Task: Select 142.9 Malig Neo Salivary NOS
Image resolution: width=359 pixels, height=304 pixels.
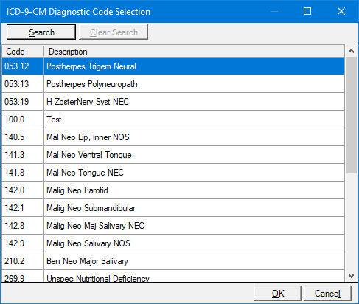Action: 173,243
